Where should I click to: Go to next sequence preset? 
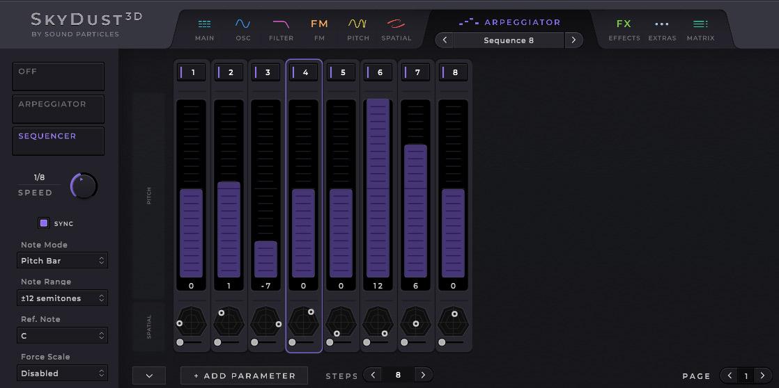573,40
